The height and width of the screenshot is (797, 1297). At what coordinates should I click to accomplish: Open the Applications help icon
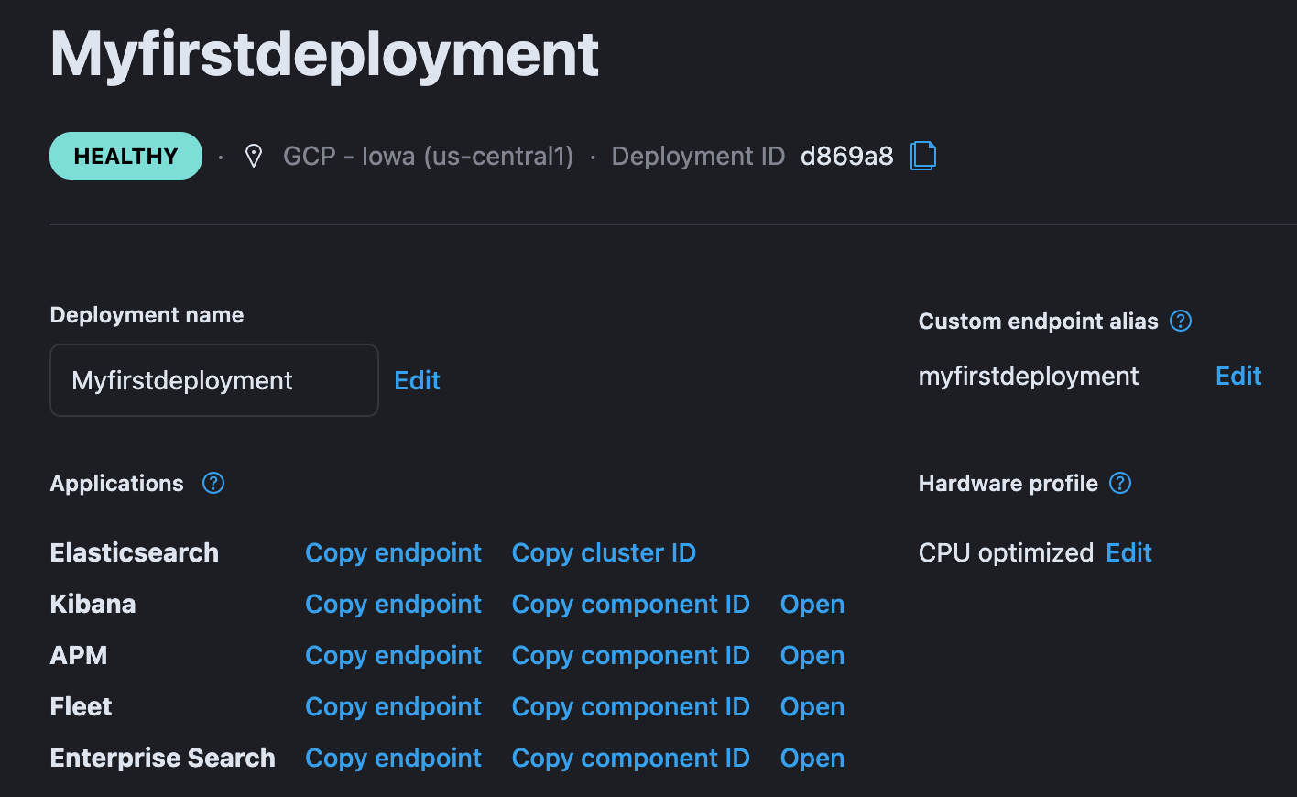(x=213, y=483)
